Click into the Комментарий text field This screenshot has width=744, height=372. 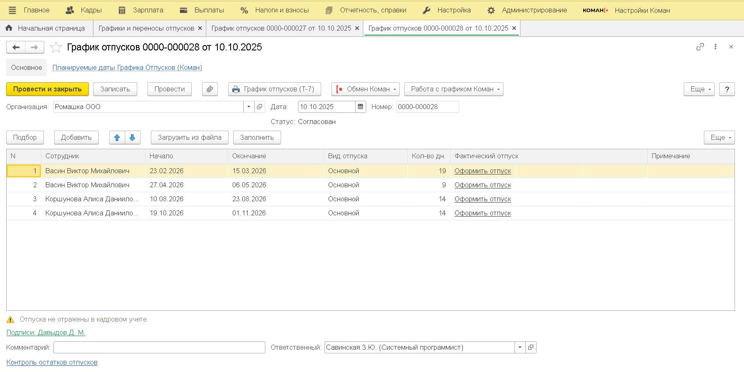pos(159,348)
